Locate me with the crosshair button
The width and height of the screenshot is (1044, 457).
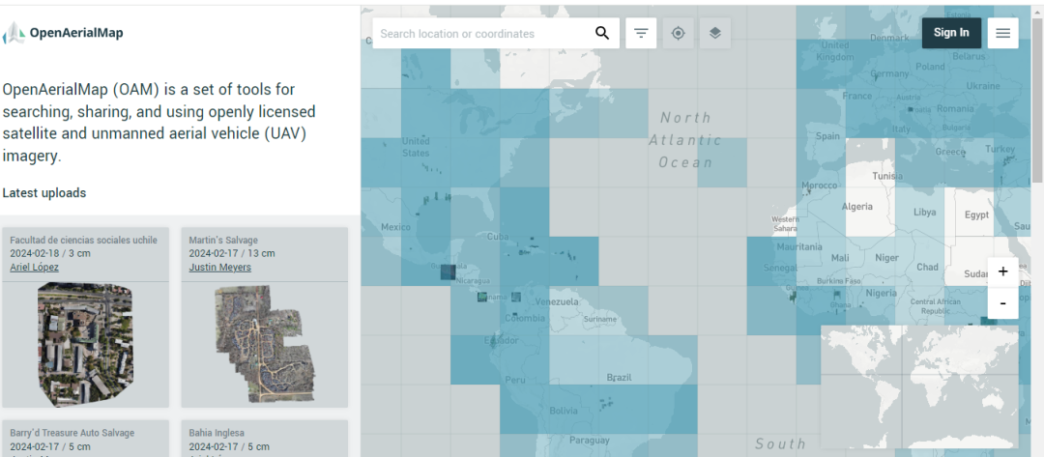[678, 33]
